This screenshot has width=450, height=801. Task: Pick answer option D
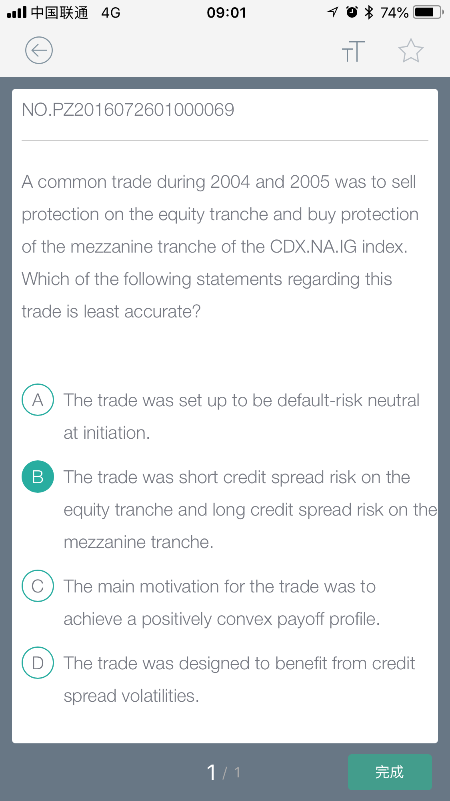(38, 662)
